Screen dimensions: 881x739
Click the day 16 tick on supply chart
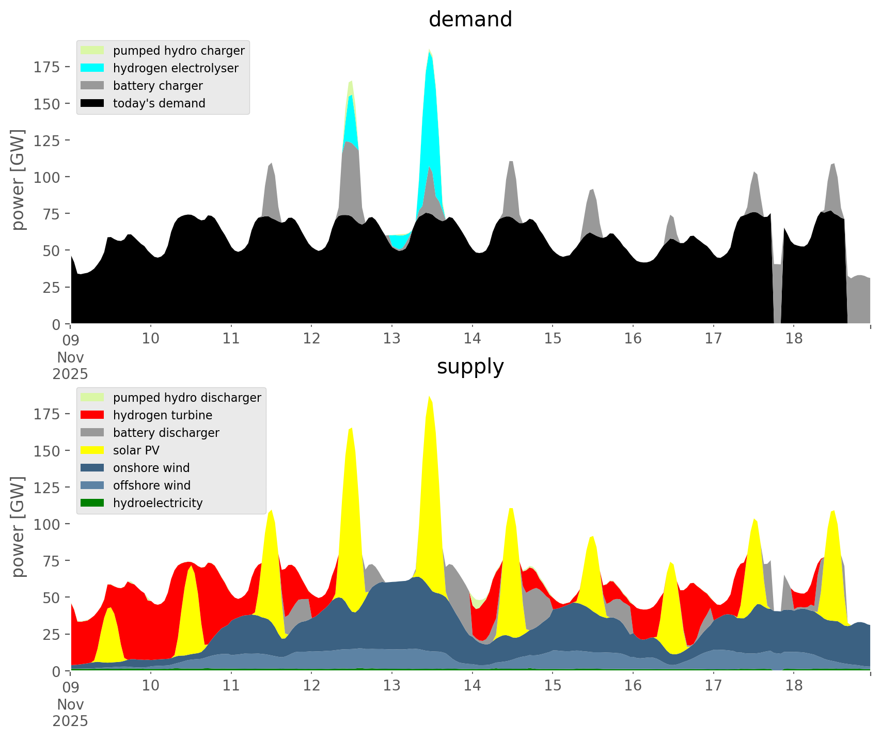click(633, 686)
